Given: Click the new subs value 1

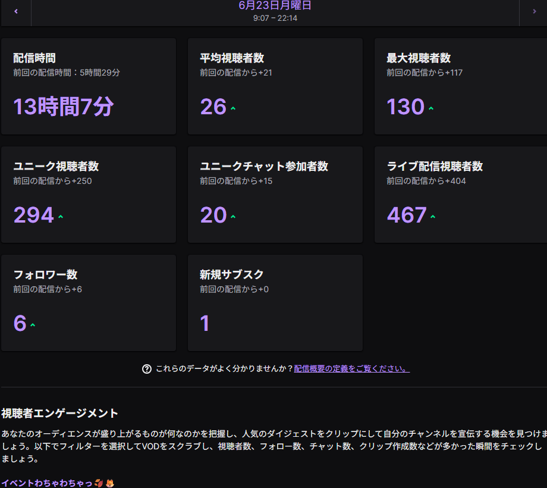Looking at the screenshot, I should tap(205, 323).
